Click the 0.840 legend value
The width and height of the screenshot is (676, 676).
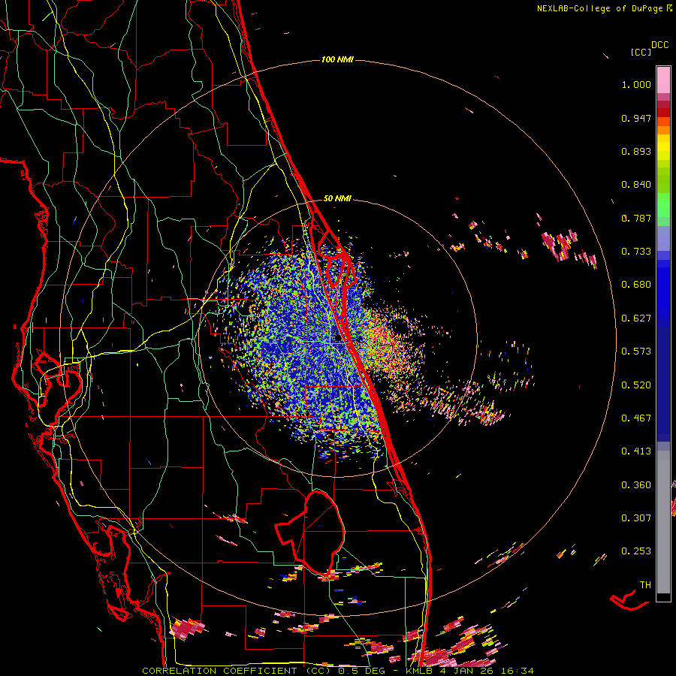coord(636,185)
